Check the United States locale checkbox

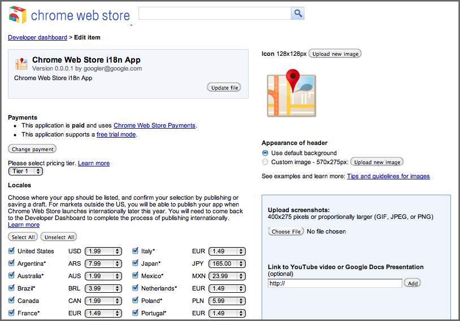[x=12, y=251]
